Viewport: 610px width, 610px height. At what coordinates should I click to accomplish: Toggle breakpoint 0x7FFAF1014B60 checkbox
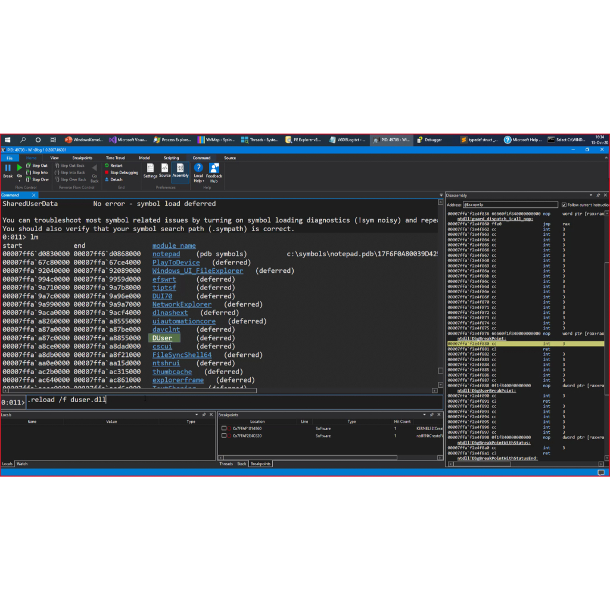click(x=224, y=428)
